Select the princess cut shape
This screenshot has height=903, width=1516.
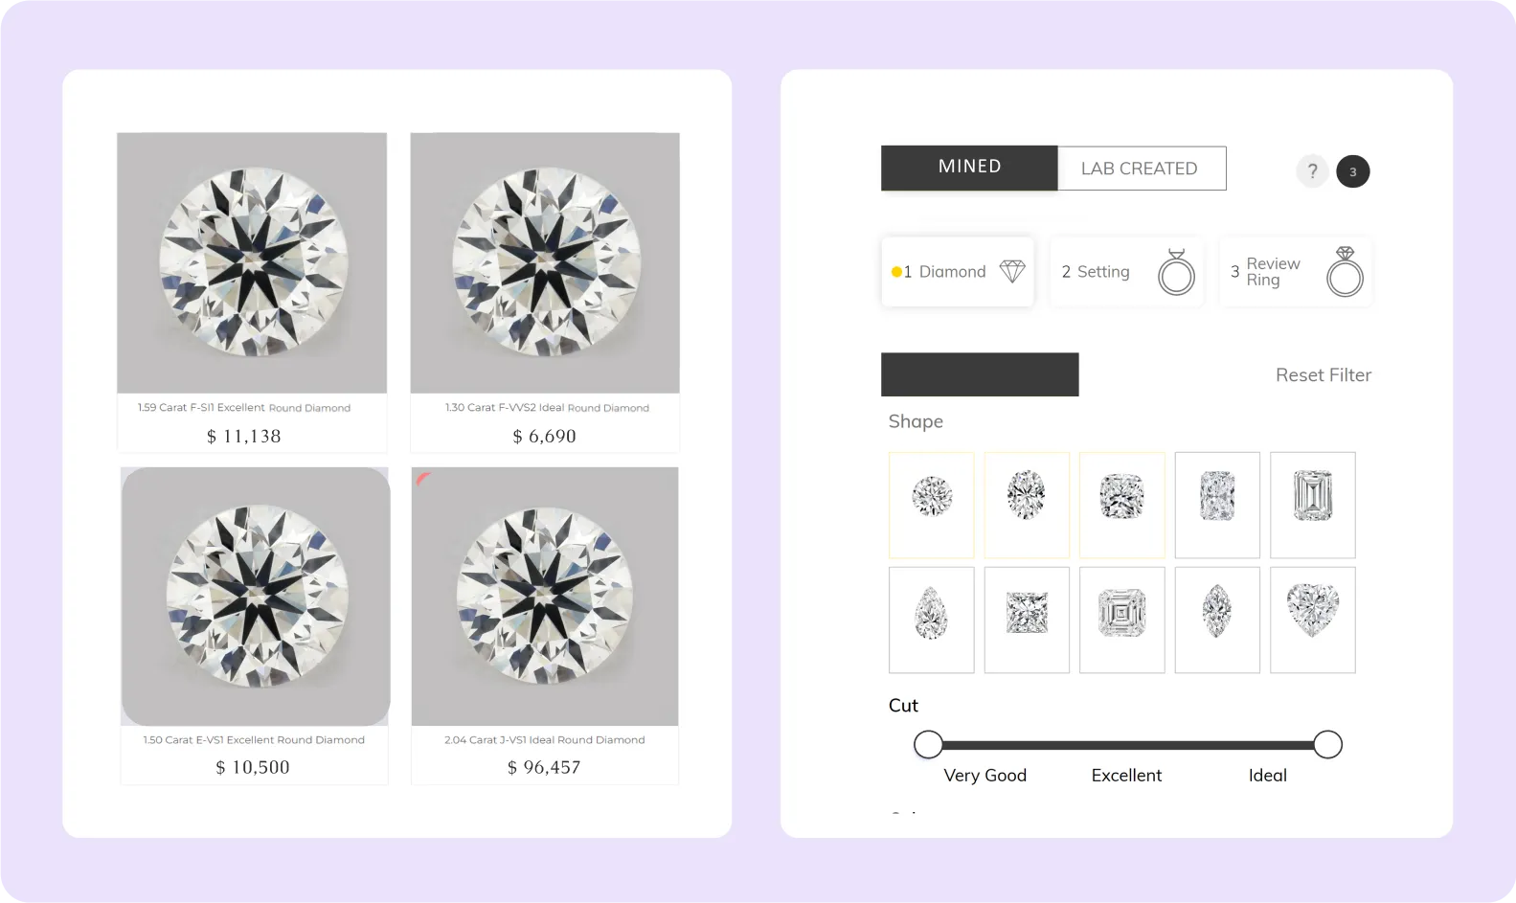coord(1027,620)
